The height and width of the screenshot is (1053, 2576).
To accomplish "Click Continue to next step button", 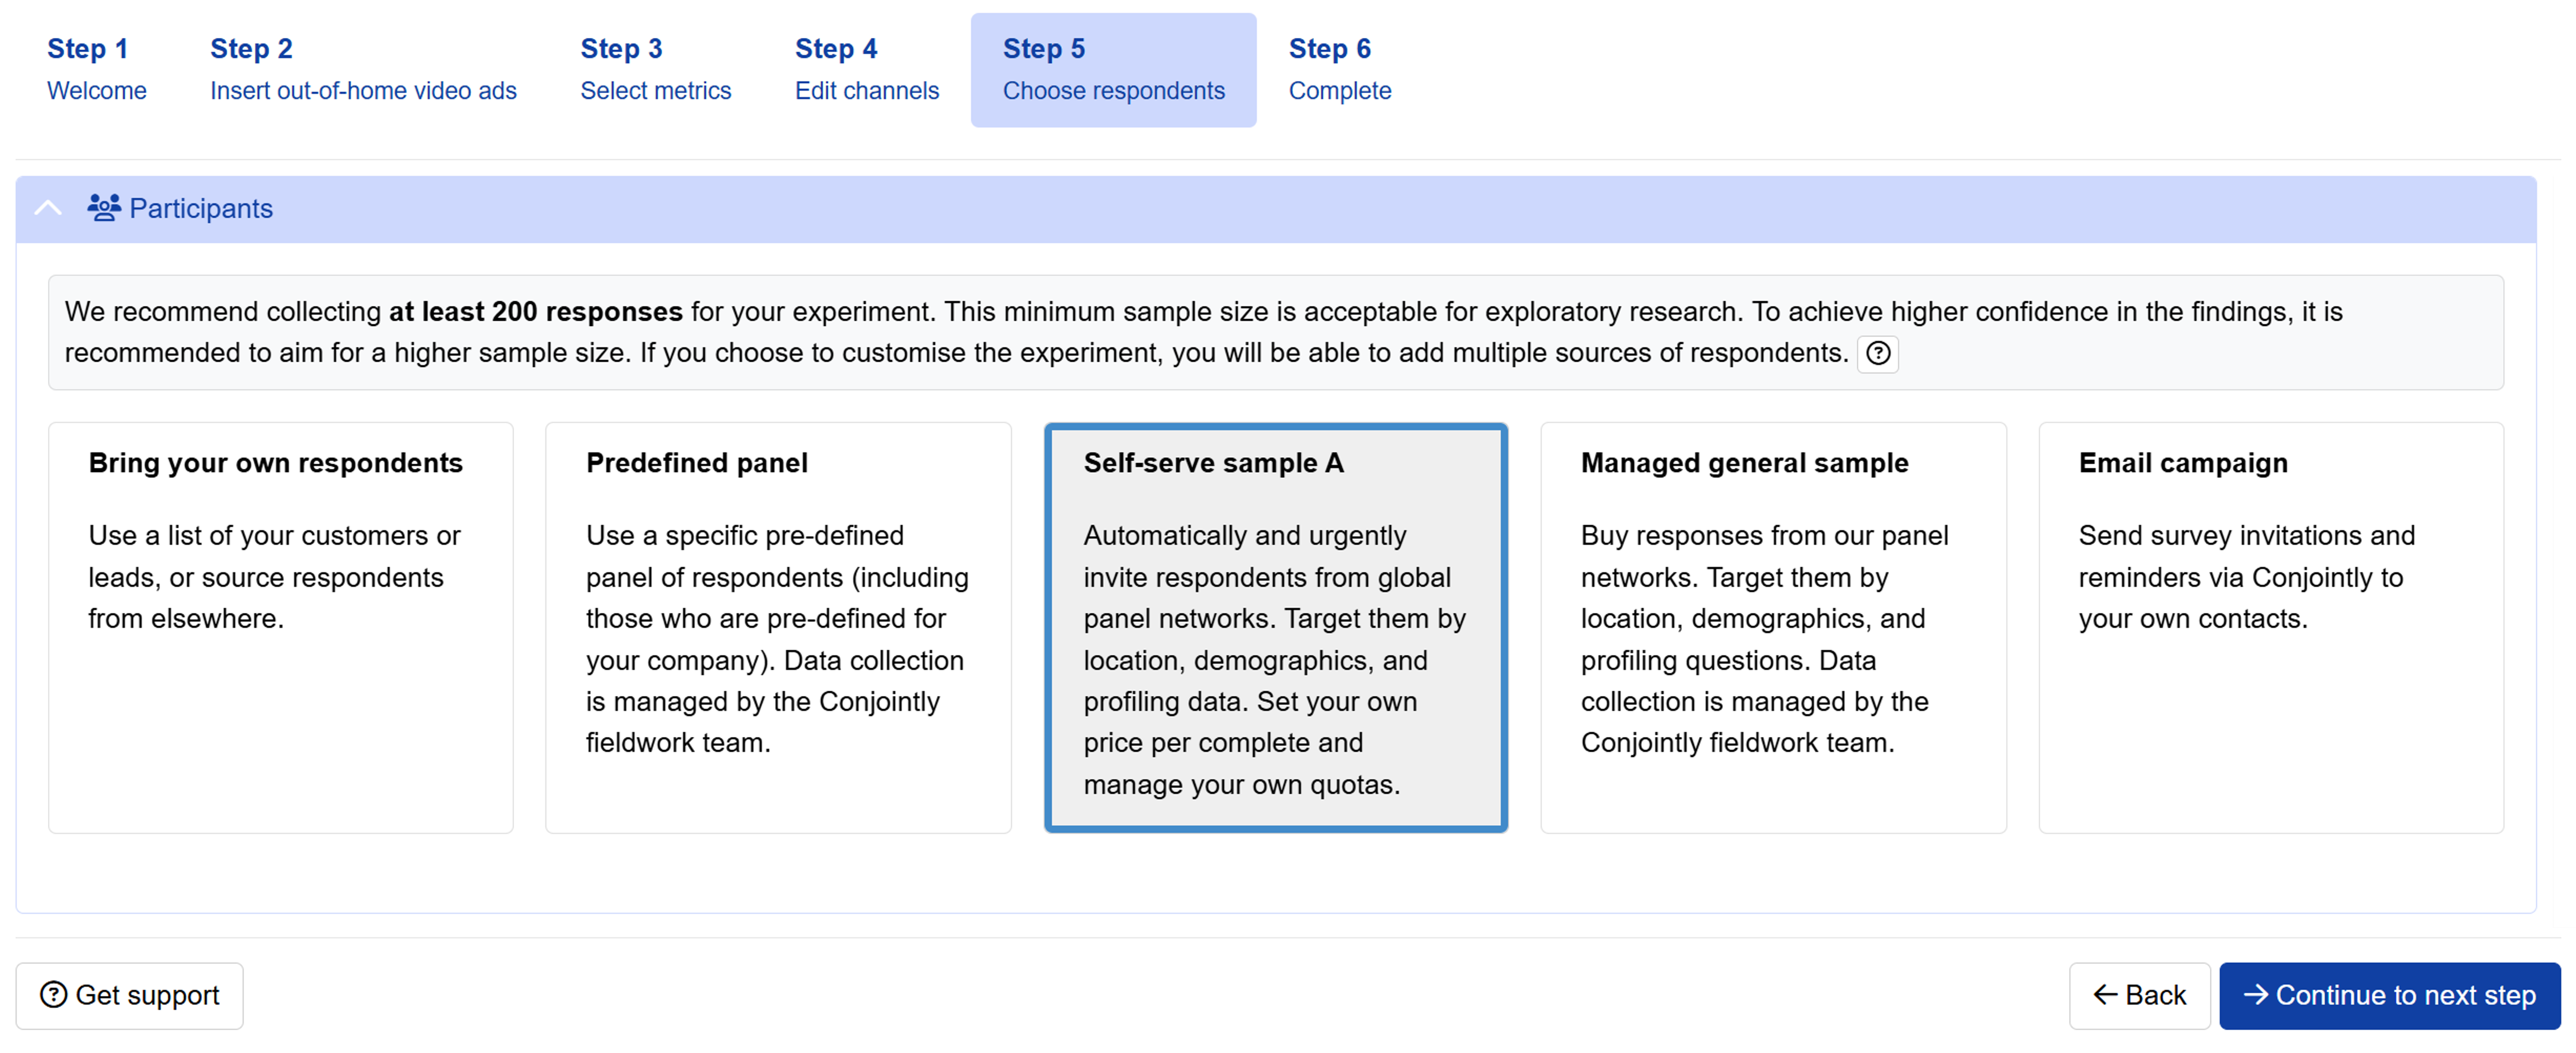I will [x=2389, y=995].
